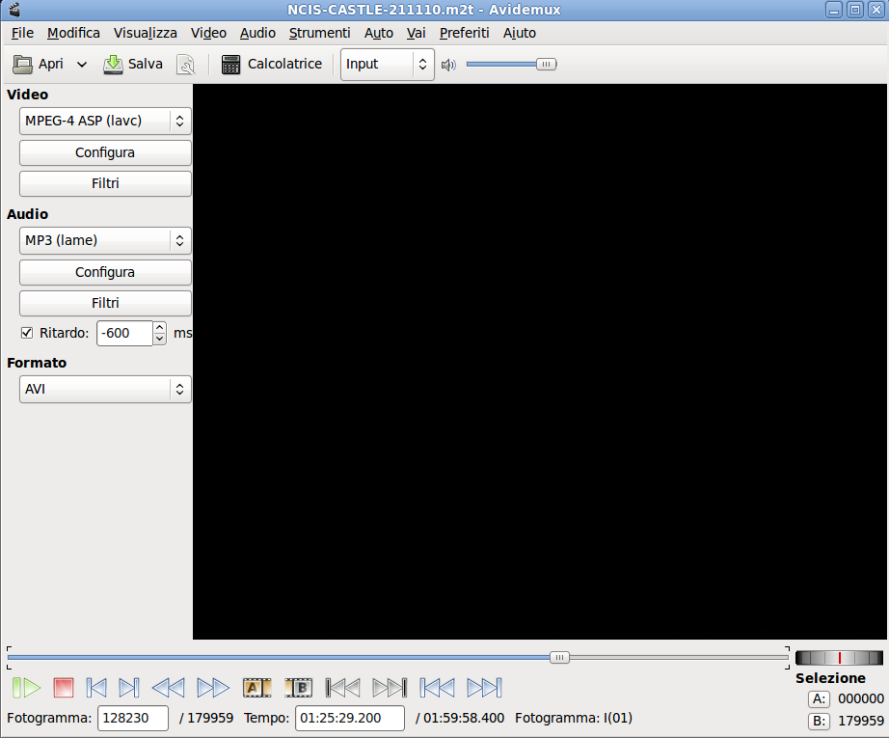Click the black video preview area
This screenshot has height=738, width=889.
(540, 362)
